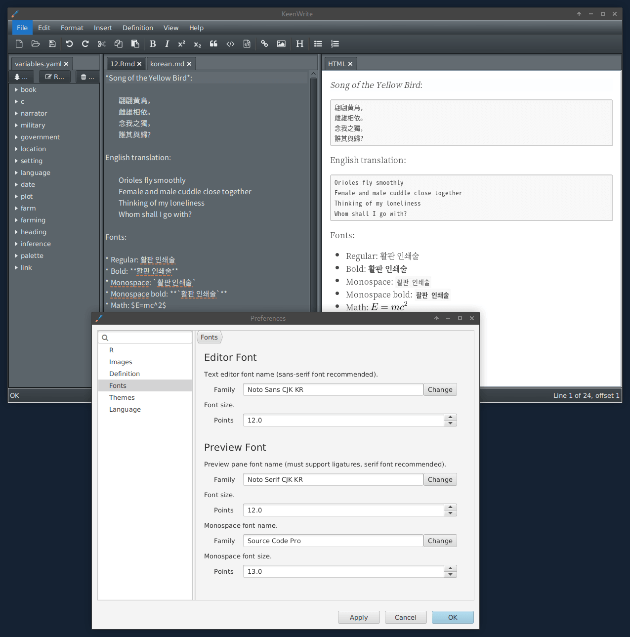
Task: Select Themes in Preferences sidebar
Action: coord(122,397)
